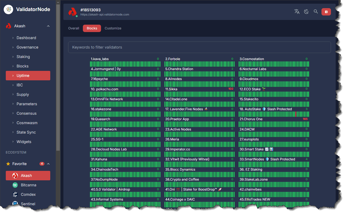Click 12.ECO Stake validator name
The image size is (347, 216).
pyautogui.click(x=253, y=89)
